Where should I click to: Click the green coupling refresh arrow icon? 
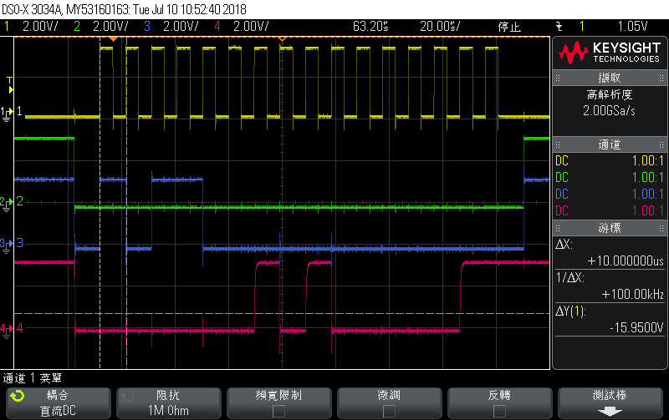[18, 396]
